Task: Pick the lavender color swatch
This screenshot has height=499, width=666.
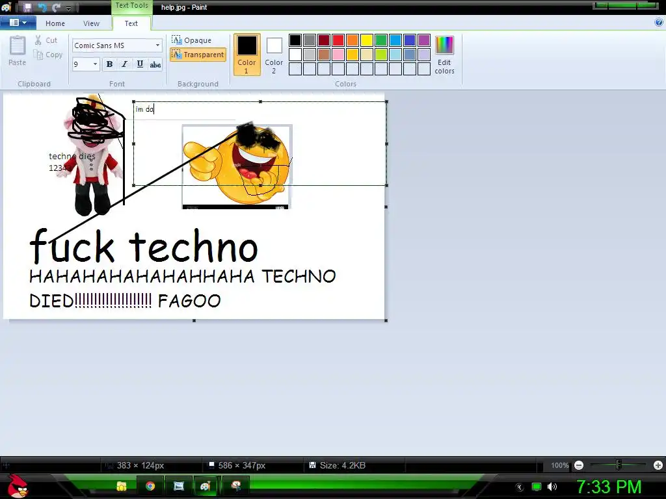Action: 424,55
